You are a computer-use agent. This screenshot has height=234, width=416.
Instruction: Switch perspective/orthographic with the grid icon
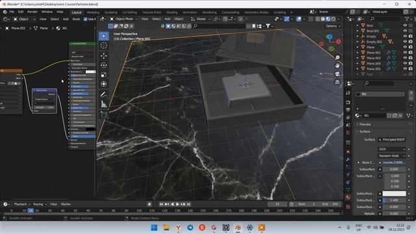coord(337,82)
